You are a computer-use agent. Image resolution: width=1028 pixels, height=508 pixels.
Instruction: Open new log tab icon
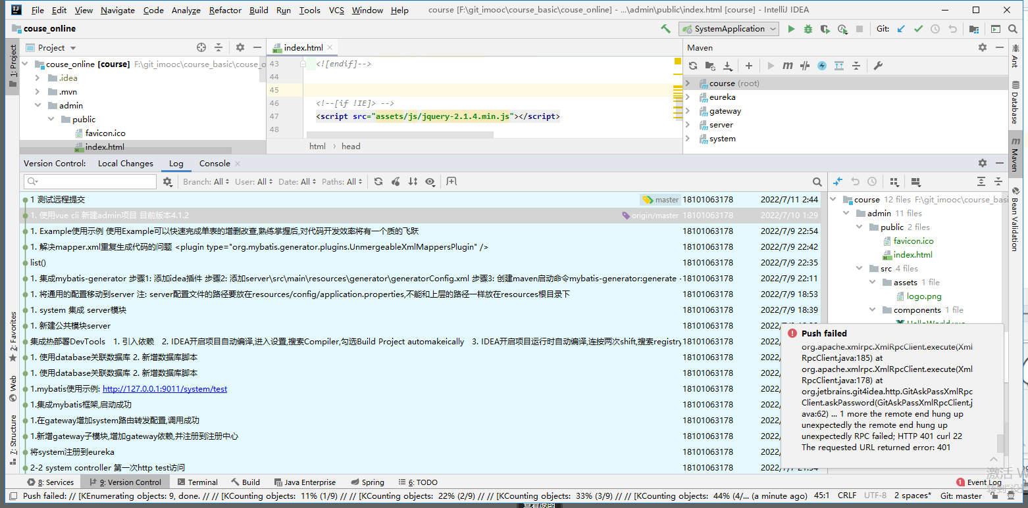click(x=451, y=181)
